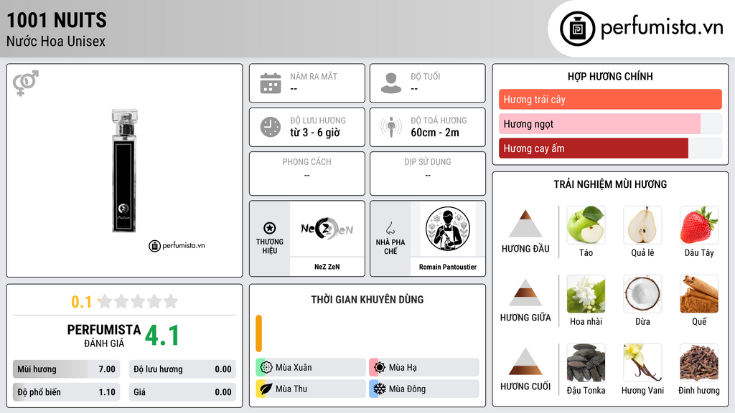The image size is (735, 413).
Task: Click the Hương đầu pyramid icon
Action: (525, 224)
